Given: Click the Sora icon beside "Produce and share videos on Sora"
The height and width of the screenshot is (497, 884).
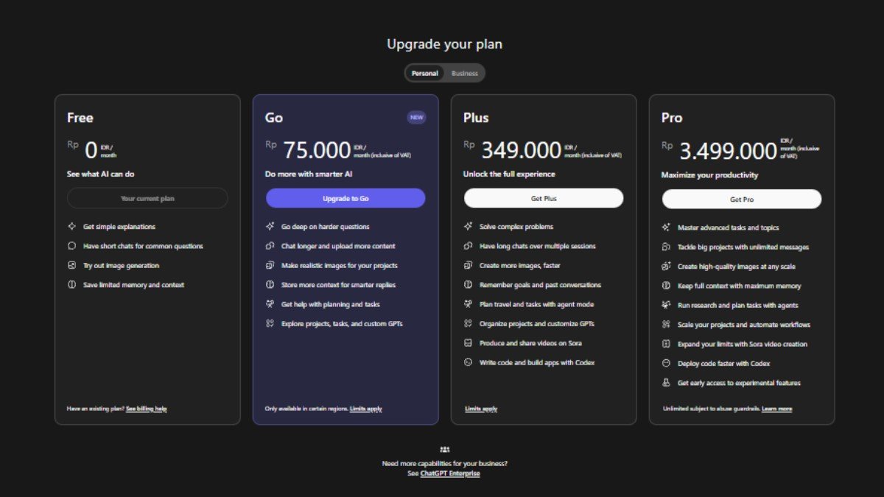Looking at the screenshot, I should pos(468,342).
